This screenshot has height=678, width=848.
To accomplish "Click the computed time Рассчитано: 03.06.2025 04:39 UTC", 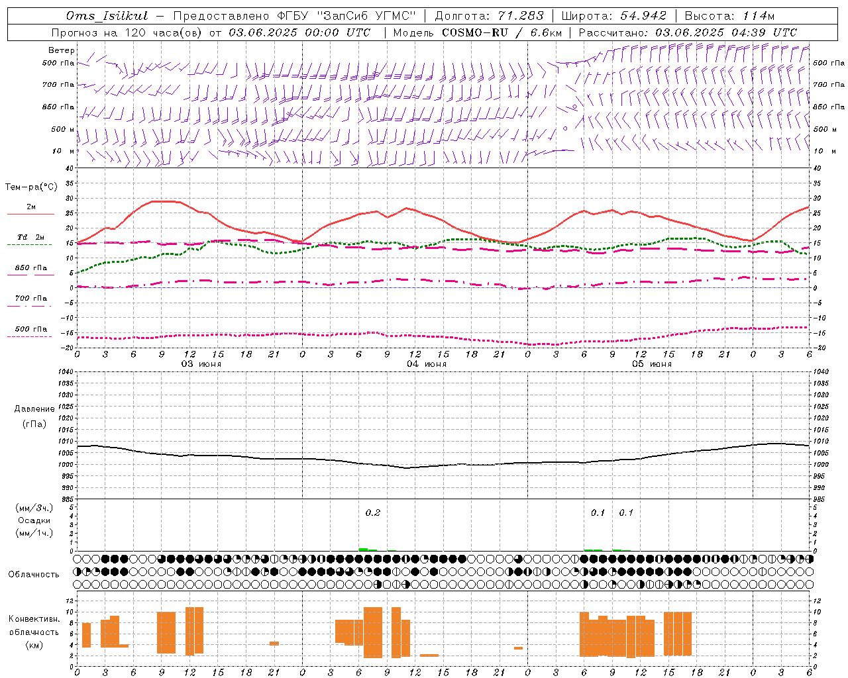I will point(688,32).
